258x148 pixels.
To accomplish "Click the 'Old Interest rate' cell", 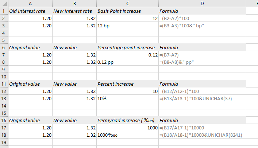I will [x=30, y=11].
